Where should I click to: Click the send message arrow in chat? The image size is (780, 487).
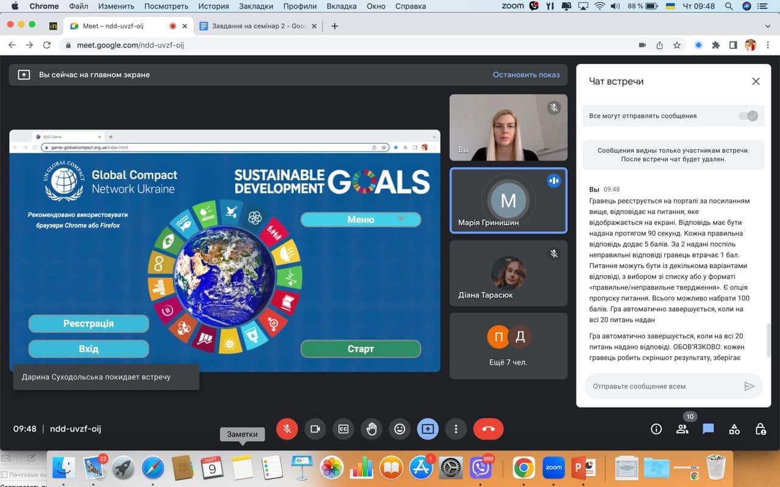point(750,386)
